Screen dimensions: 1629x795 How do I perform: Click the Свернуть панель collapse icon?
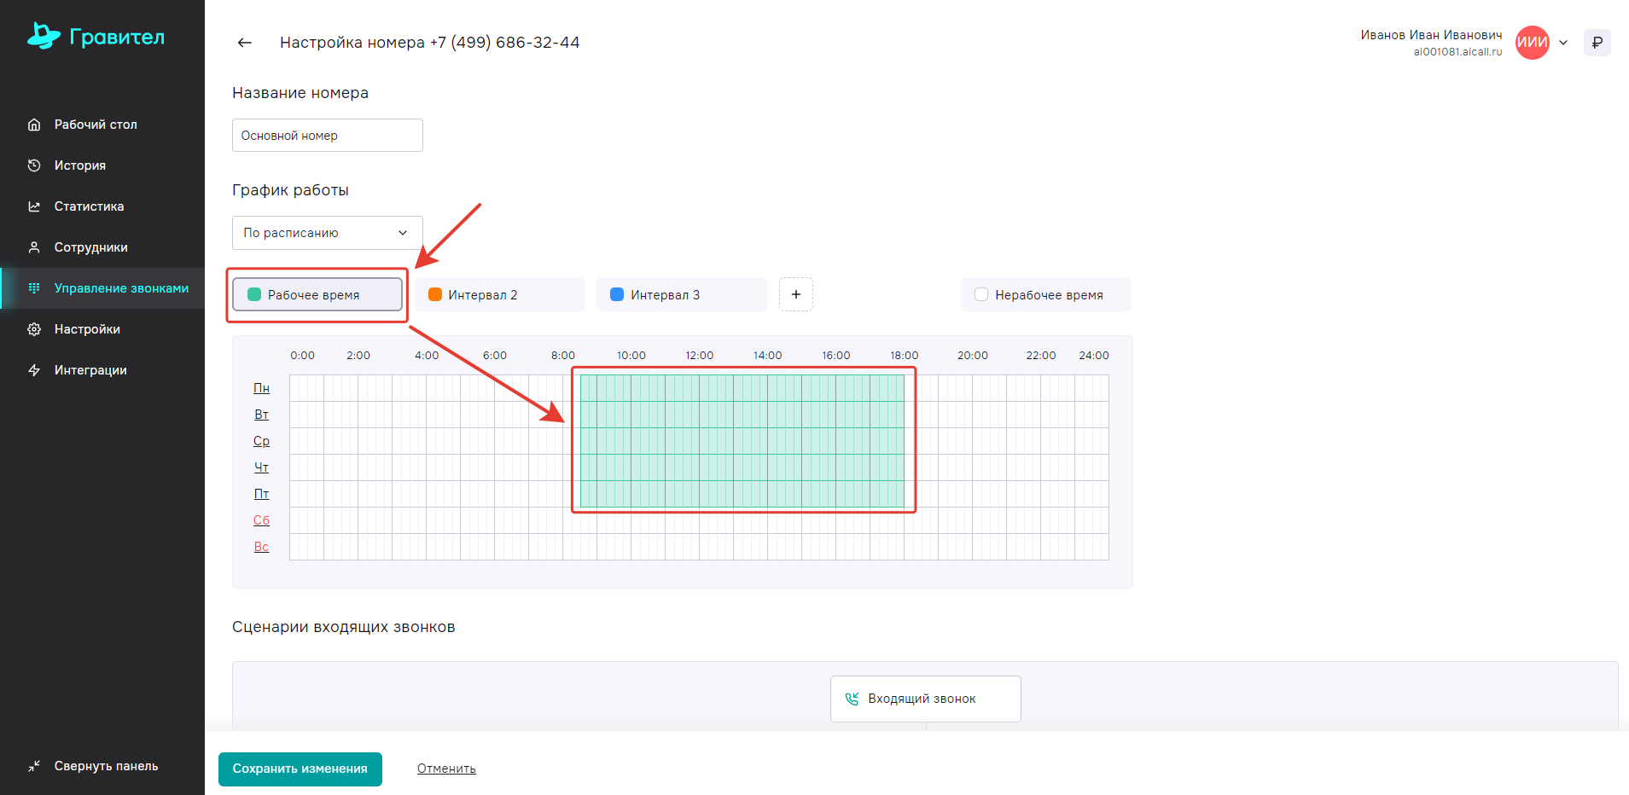click(x=34, y=766)
